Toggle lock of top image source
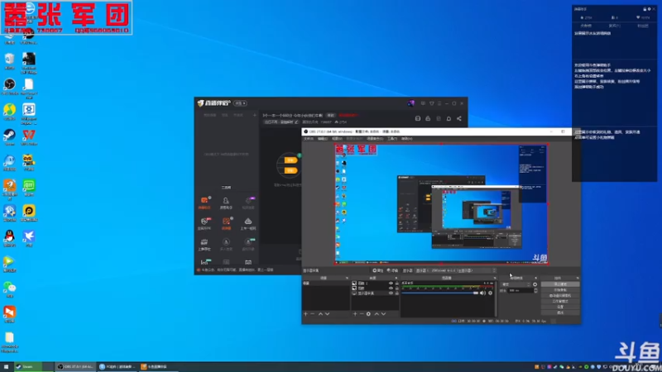The height and width of the screenshot is (372, 662). click(x=396, y=284)
